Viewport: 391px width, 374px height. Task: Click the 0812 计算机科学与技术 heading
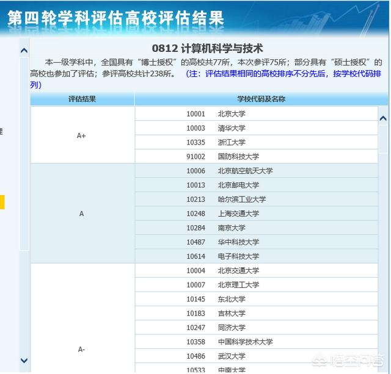coord(207,49)
